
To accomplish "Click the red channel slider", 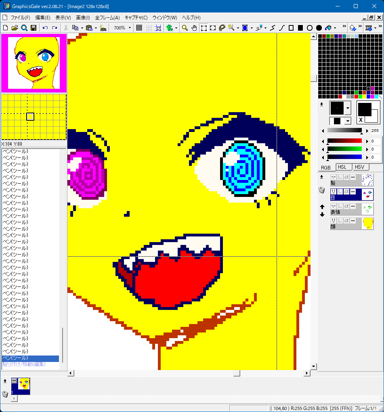I will click(x=344, y=141).
